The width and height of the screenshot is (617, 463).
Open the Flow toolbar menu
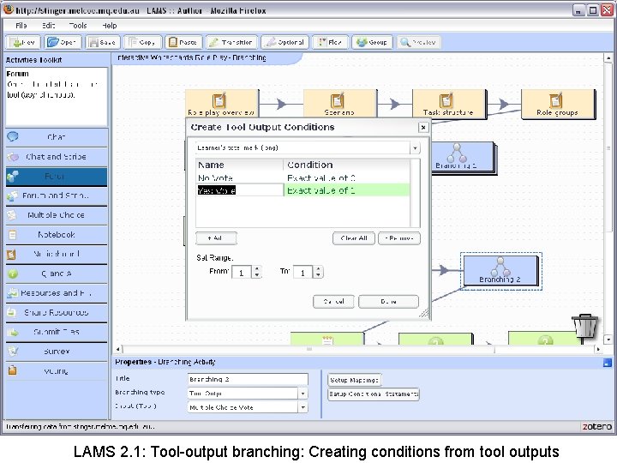[331, 42]
